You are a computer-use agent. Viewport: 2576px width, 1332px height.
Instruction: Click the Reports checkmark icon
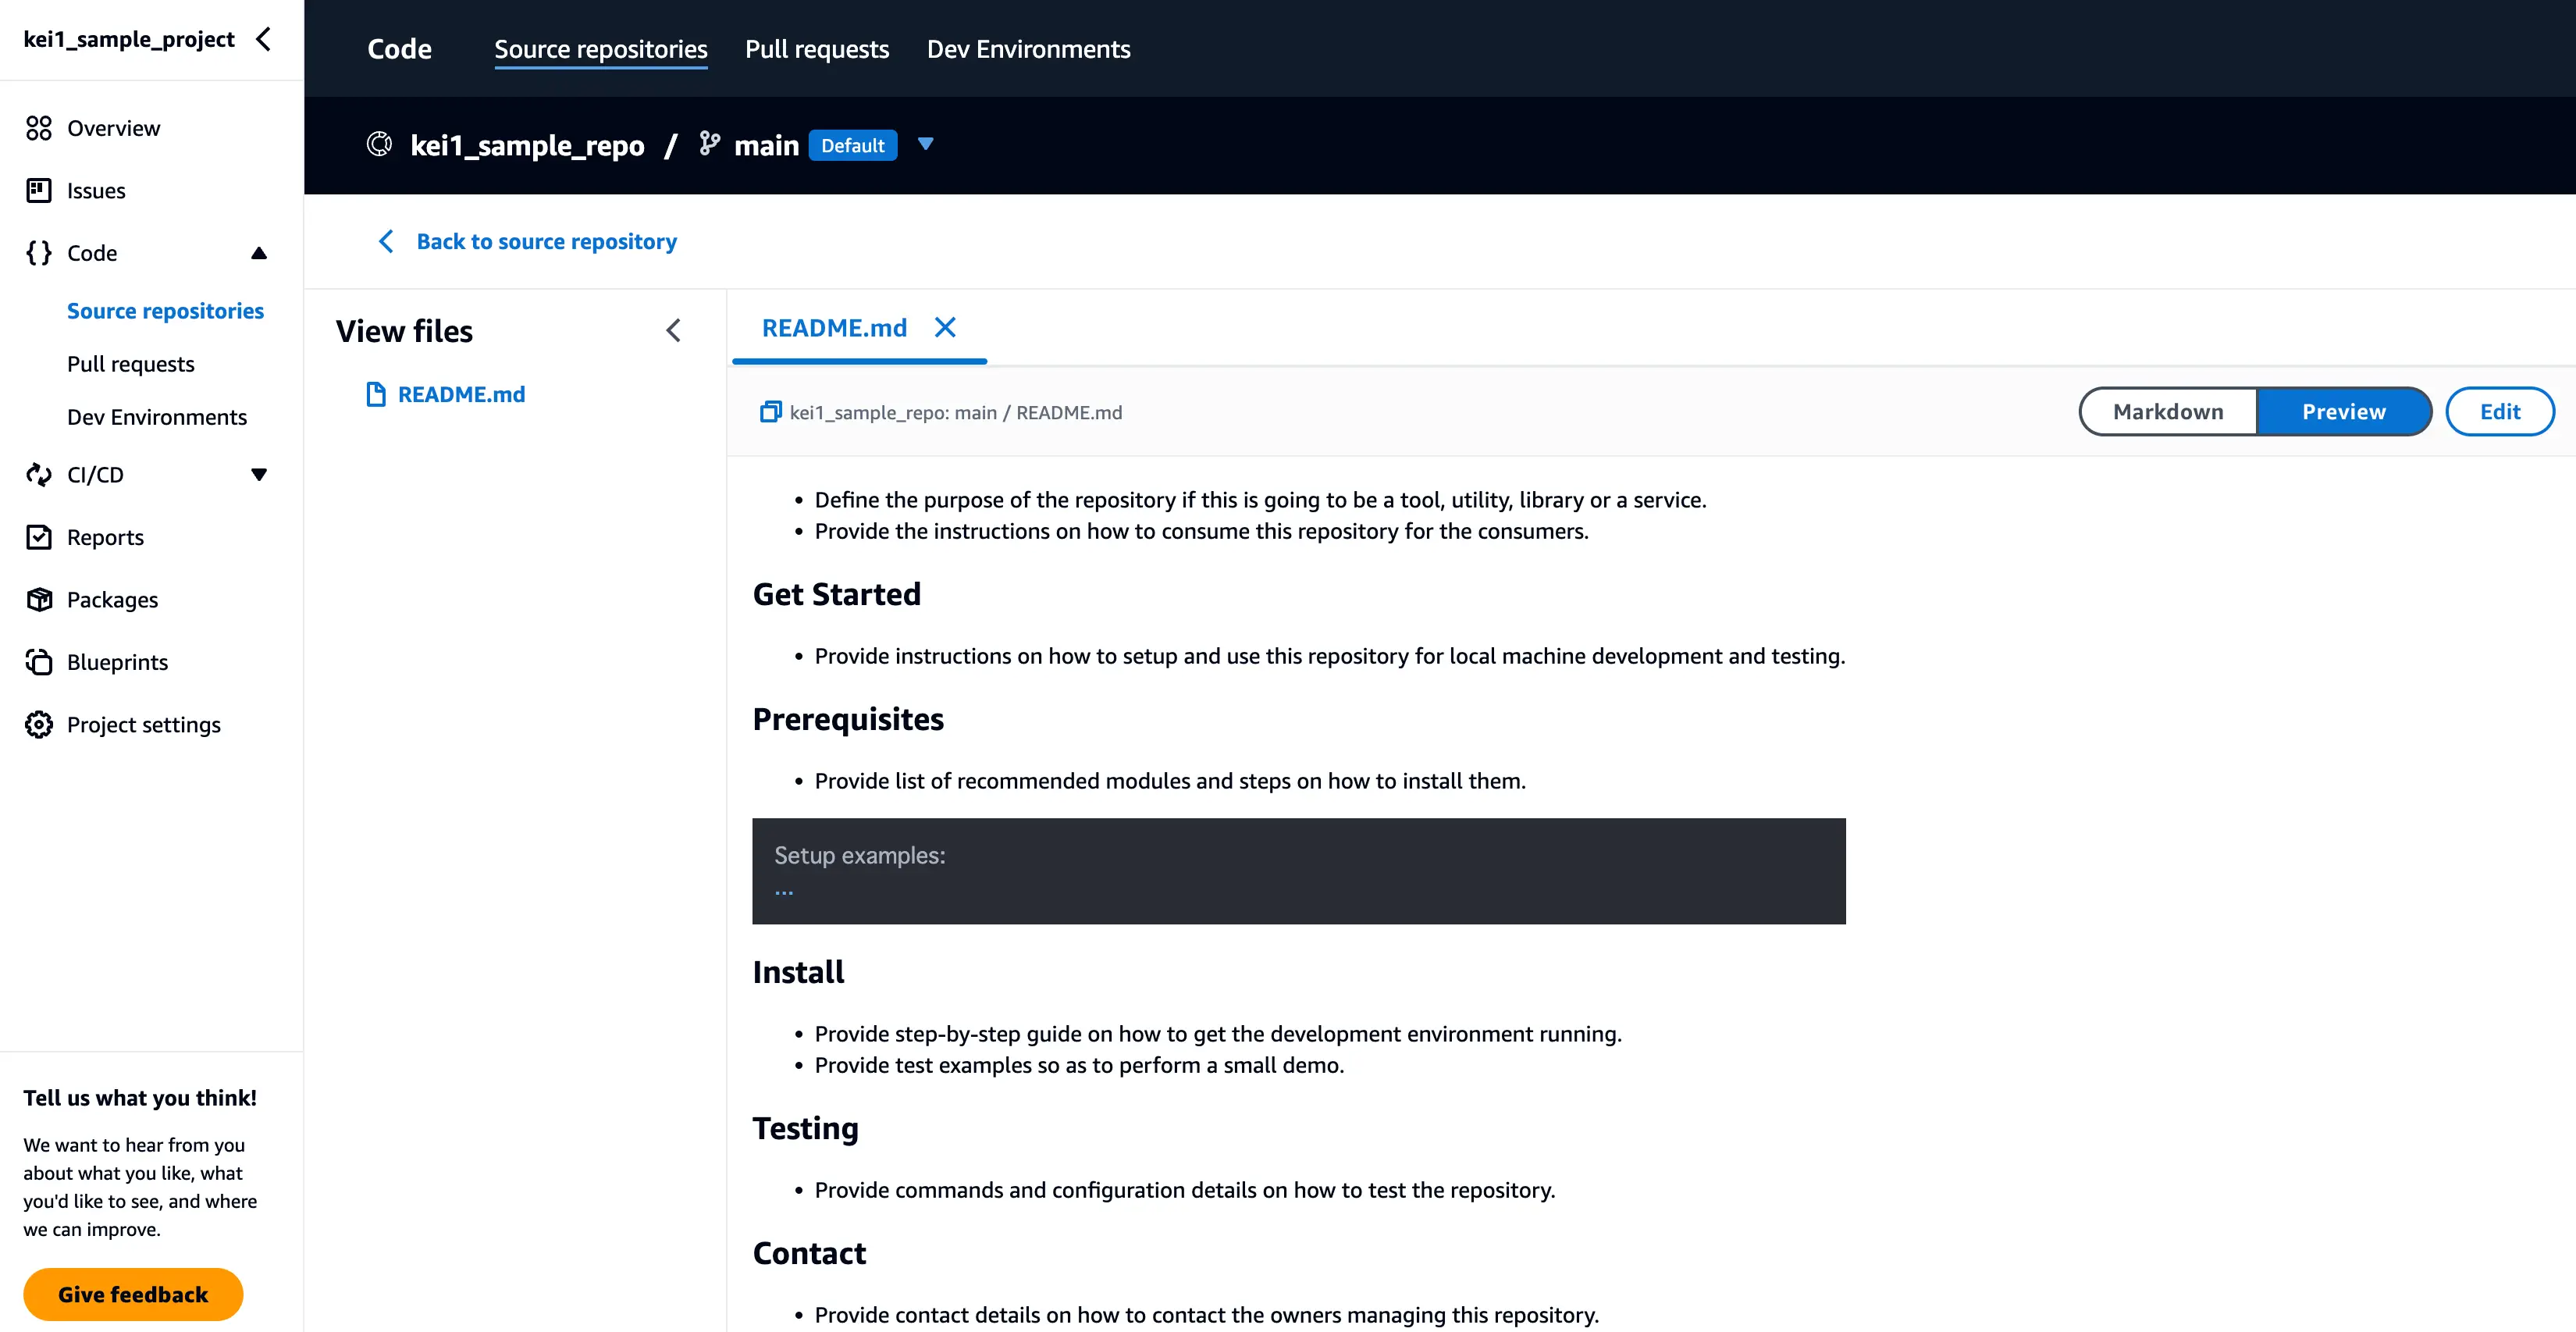(39, 537)
